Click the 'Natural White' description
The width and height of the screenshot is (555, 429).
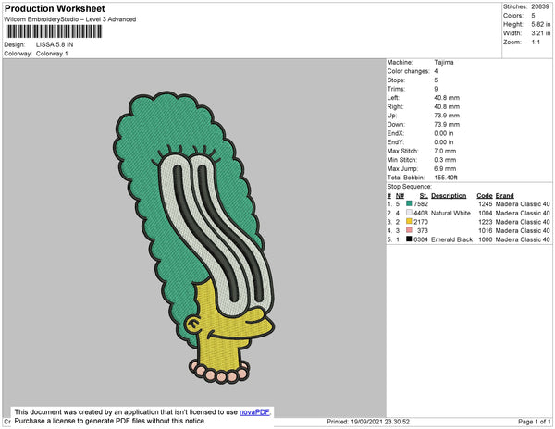point(450,213)
